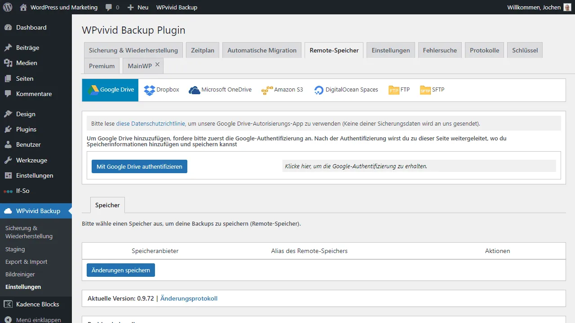Open the home icon beside WordPress und Marketing

tap(23, 7)
